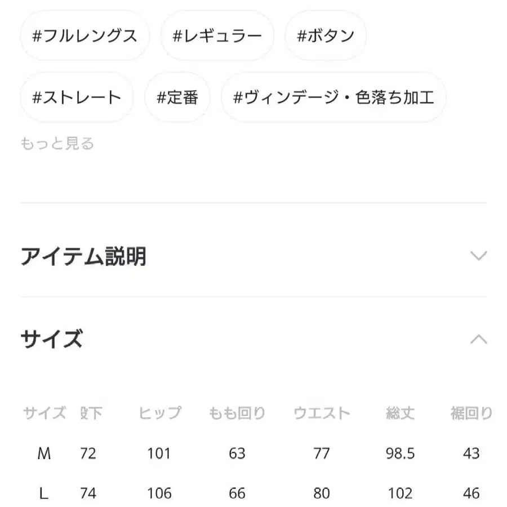The height and width of the screenshot is (507, 507).
Task: Click the chevron next to アイテム説明
Action: pyautogui.click(x=478, y=256)
